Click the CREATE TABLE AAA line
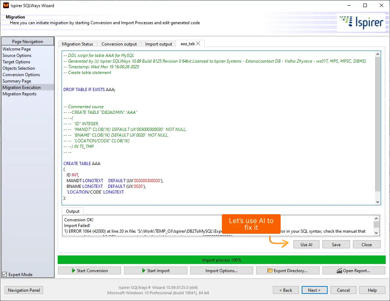The width and height of the screenshot is (390, 301). coord(82,164)
